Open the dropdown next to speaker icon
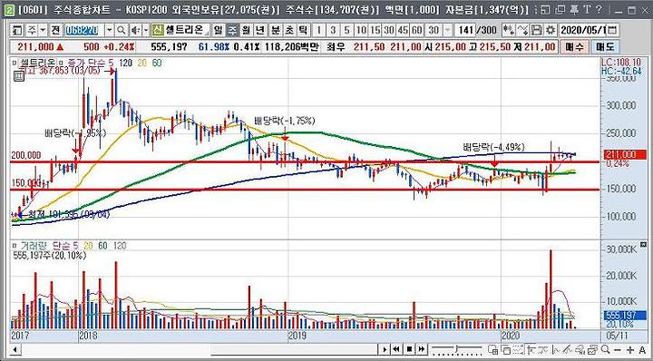 click(146, 30)
